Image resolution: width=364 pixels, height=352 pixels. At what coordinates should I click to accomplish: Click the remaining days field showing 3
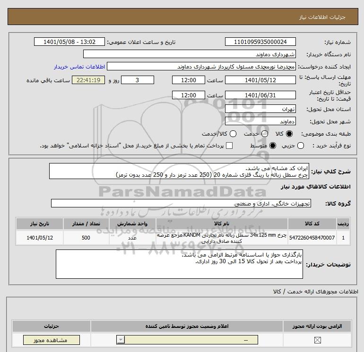point(138,80)
